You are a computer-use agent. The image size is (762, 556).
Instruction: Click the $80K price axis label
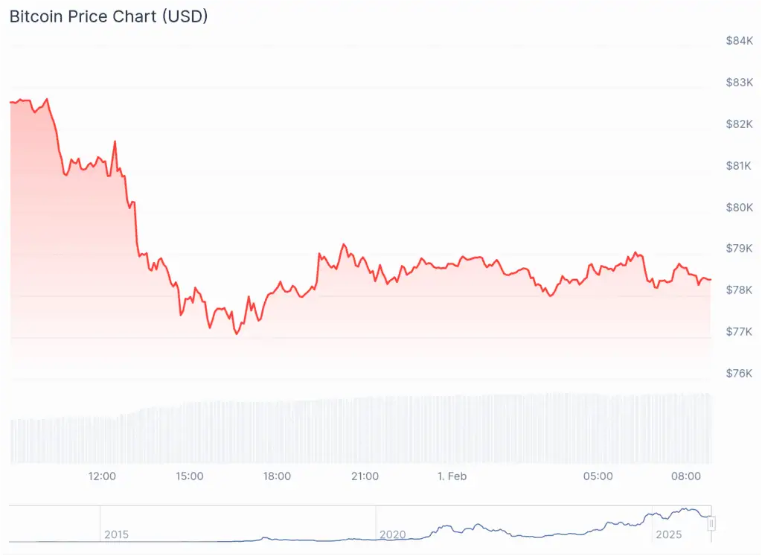click(739, 207)
